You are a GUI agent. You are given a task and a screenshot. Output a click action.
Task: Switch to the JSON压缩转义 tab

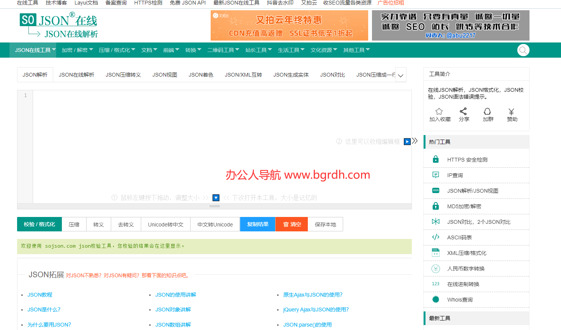point(123,75)
